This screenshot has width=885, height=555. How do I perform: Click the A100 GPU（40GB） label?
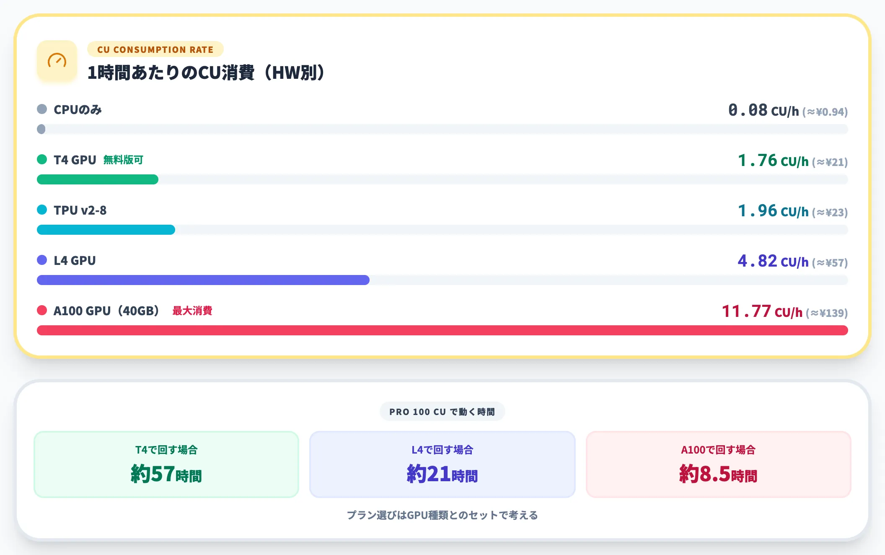click(106, 311)
